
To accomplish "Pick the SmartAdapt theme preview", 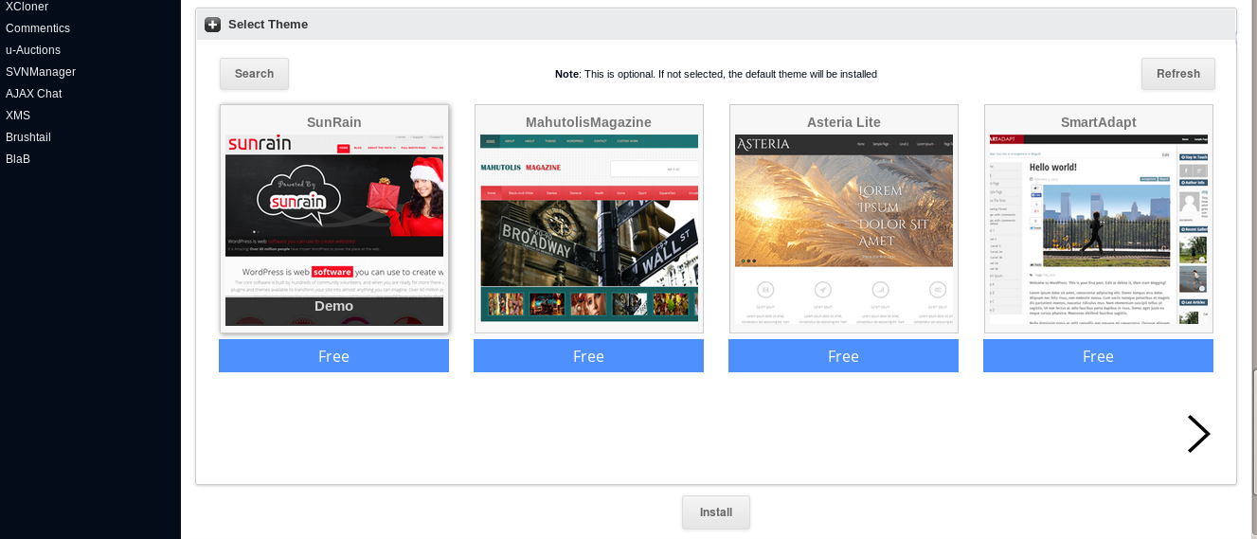I will point(1098,227).
